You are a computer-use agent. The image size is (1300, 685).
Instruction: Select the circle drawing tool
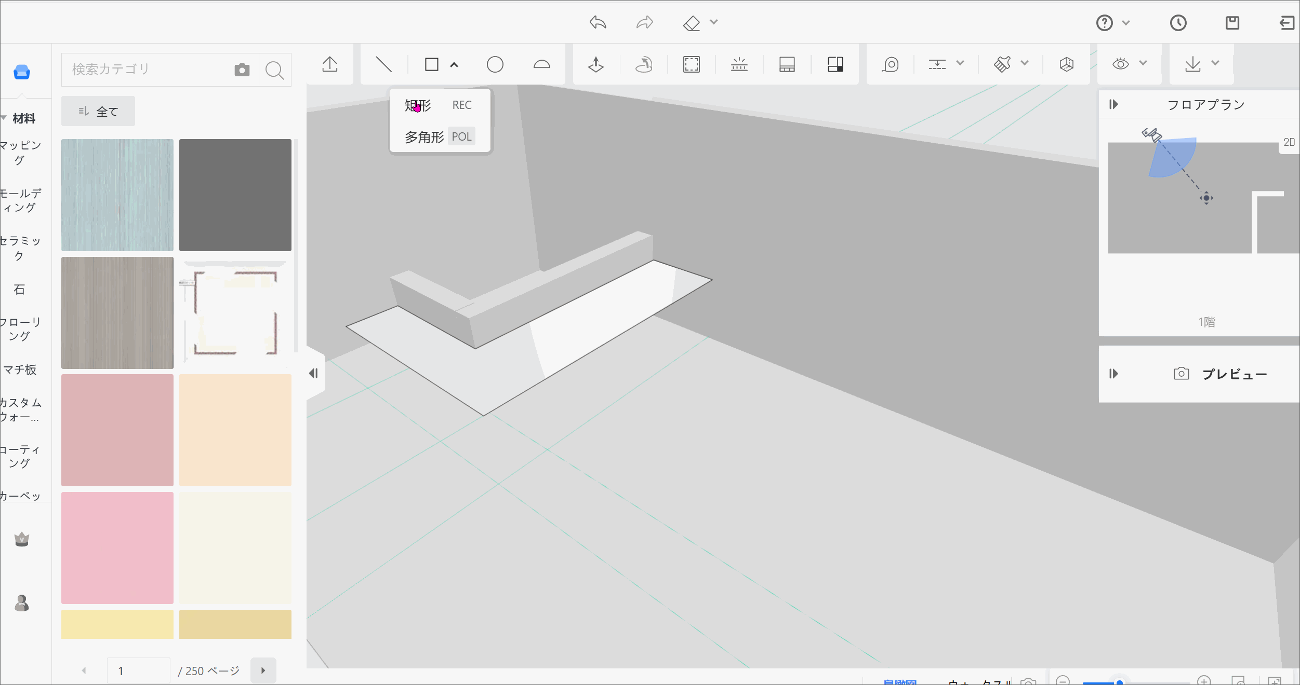495,64
